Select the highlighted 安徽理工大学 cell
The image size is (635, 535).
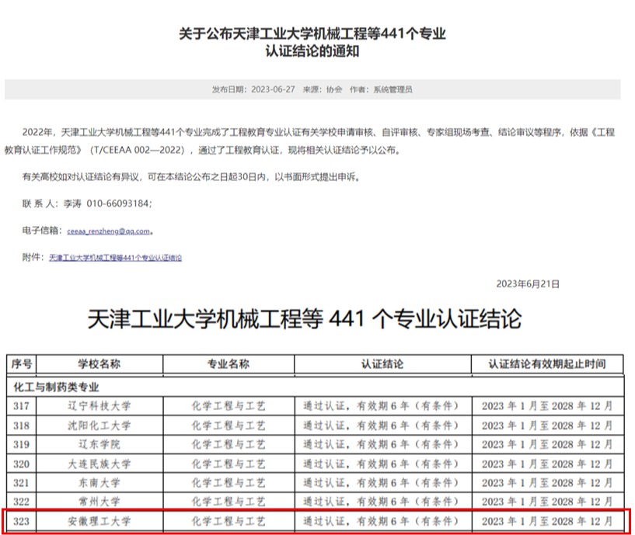[x=99, y=521]
